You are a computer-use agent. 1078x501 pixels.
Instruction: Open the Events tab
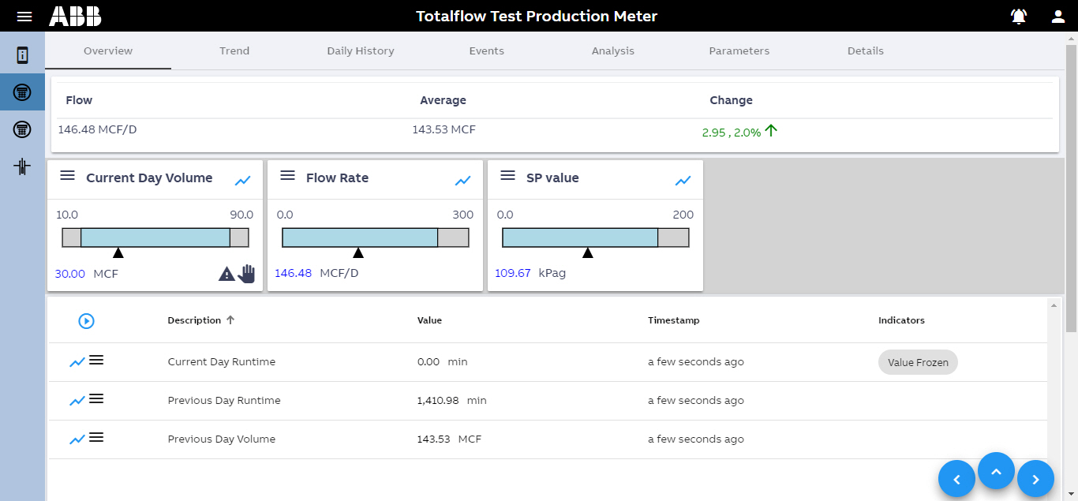487,50
